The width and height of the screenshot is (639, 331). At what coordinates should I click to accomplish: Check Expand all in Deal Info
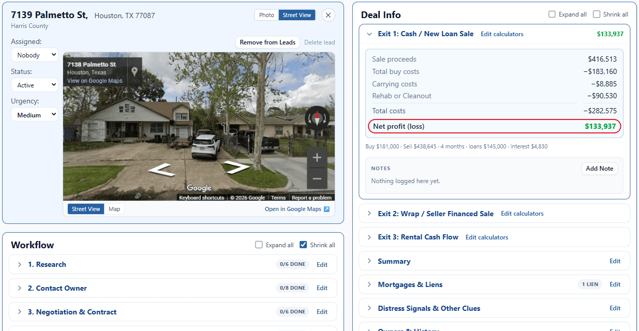[x=552, y=14]
